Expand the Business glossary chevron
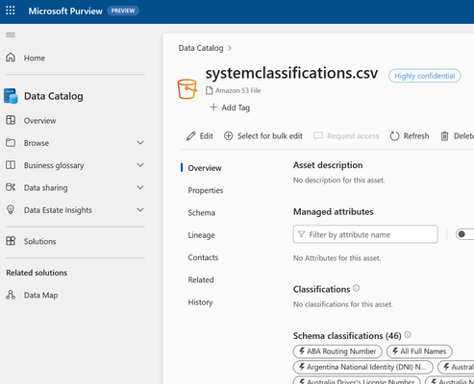Image resolution: width=474 pixels, height=384 pixels. click(140, 165)
